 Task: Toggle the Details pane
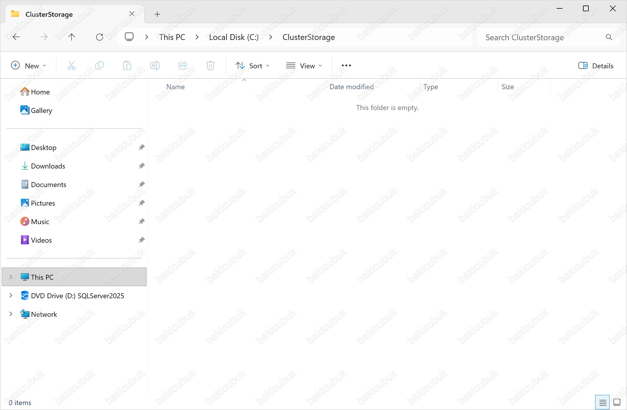pos(596,66)
